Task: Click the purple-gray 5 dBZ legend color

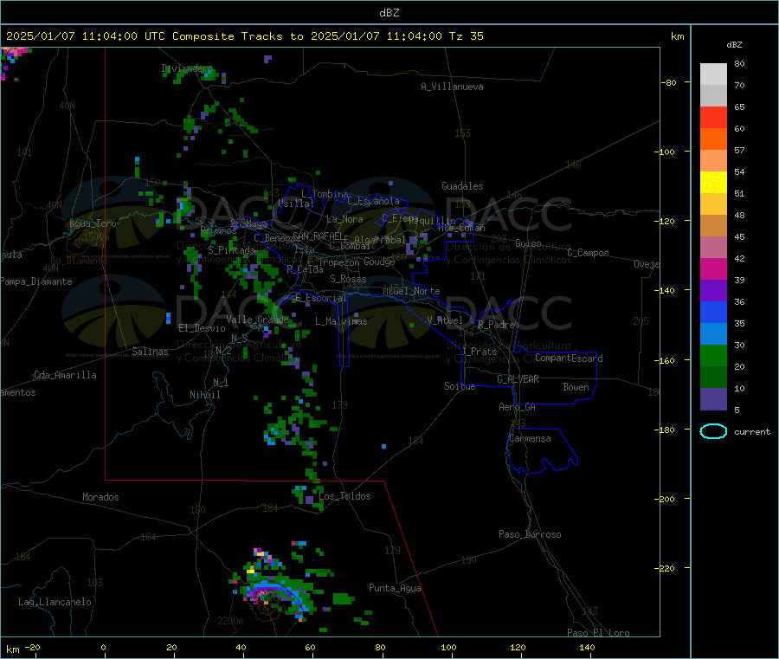Action: (713, 399)
